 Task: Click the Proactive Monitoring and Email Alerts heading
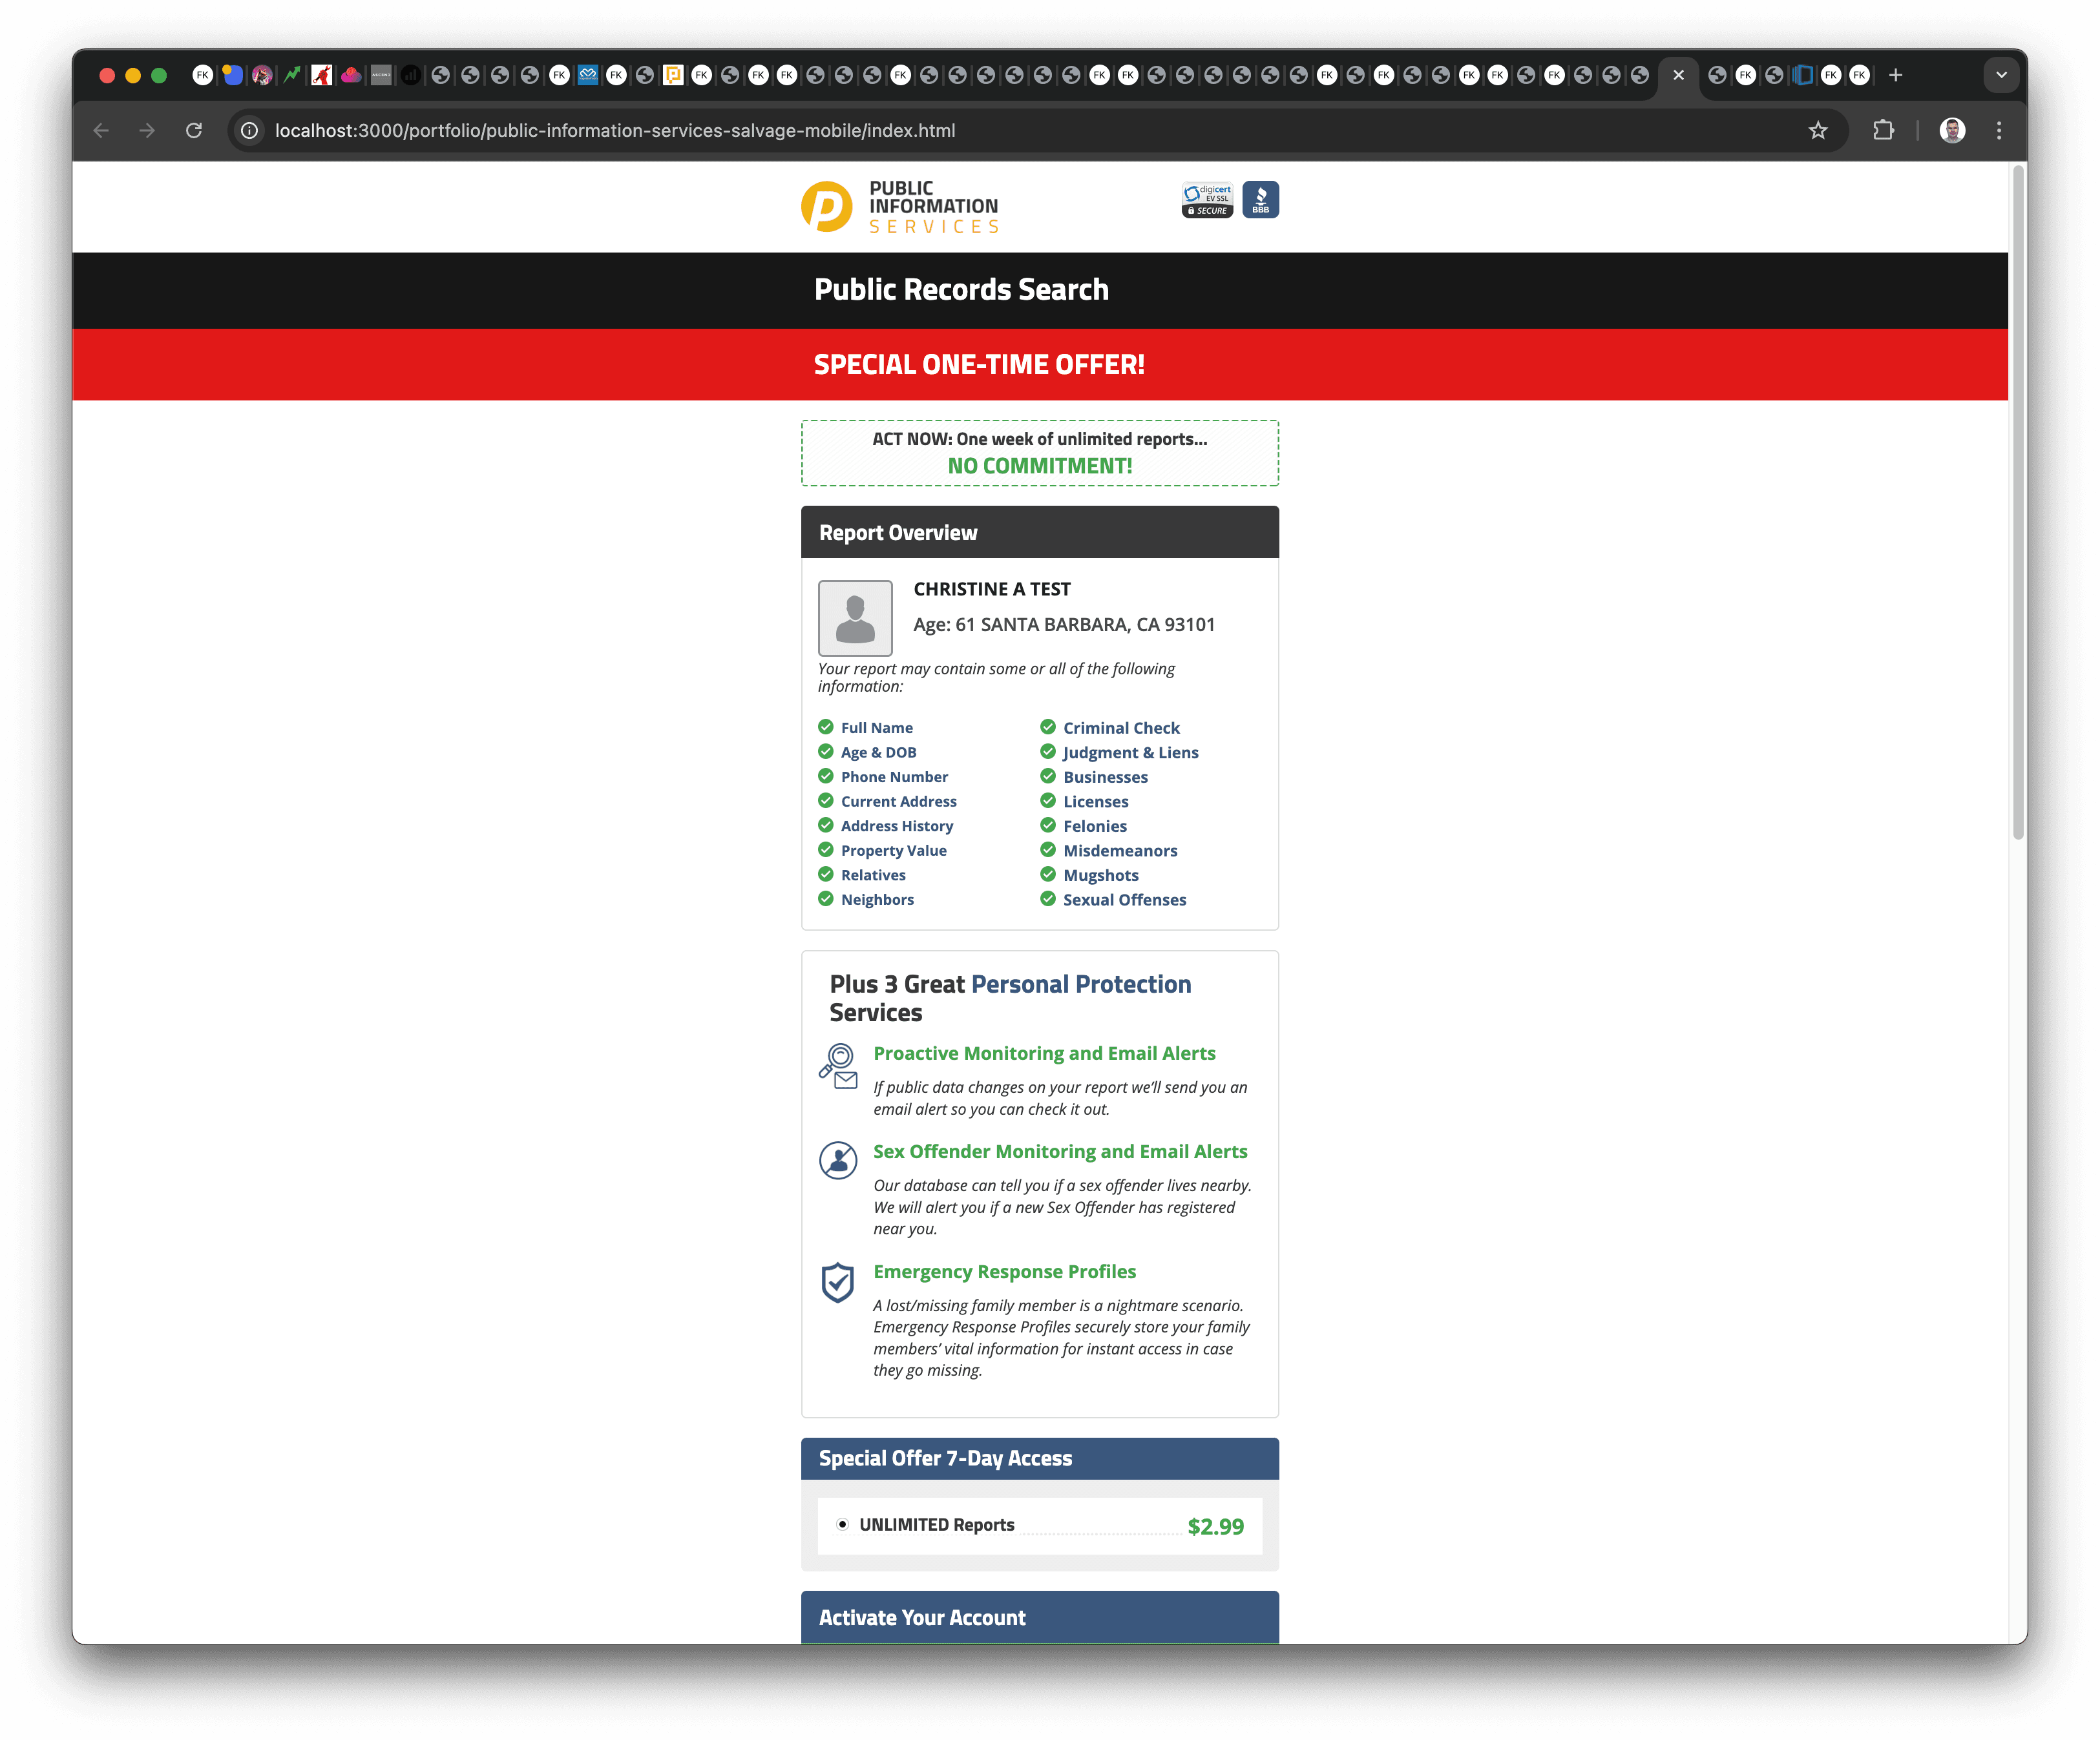point(1044,1052)
